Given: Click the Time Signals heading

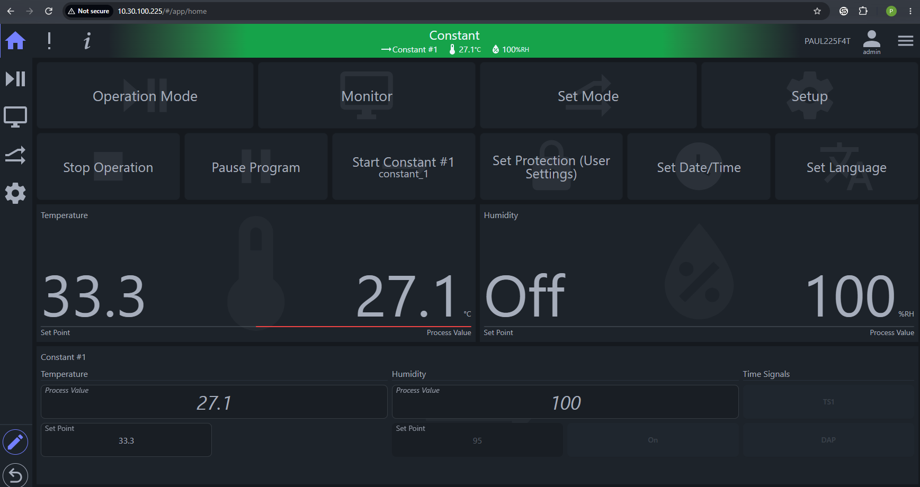Looking at the screenshot, I should (x=766, y=374).
